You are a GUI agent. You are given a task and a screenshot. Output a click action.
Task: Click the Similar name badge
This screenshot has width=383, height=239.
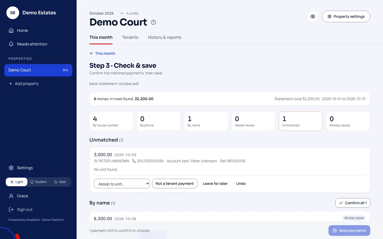pos(354,218)
